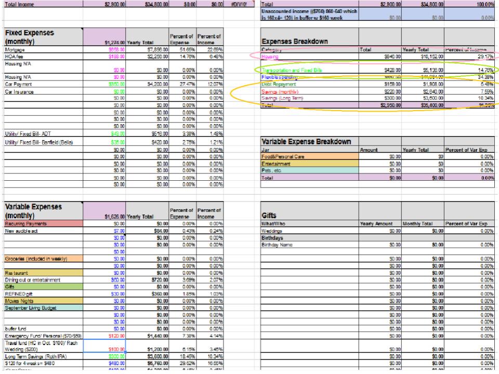499x374 pixels.
Task: Select the Emergency Fund/ Personal label cell
Action: click(x=43, y=336)
